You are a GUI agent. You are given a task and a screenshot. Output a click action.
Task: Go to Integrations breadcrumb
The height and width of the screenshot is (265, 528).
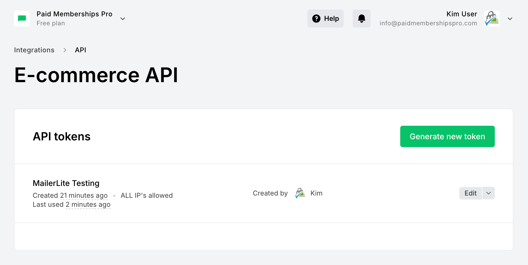point(34,50)
